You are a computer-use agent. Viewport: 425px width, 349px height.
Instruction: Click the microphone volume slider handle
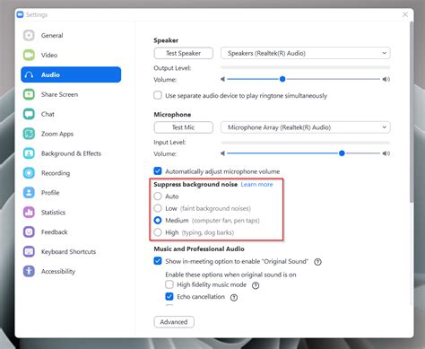342,153
